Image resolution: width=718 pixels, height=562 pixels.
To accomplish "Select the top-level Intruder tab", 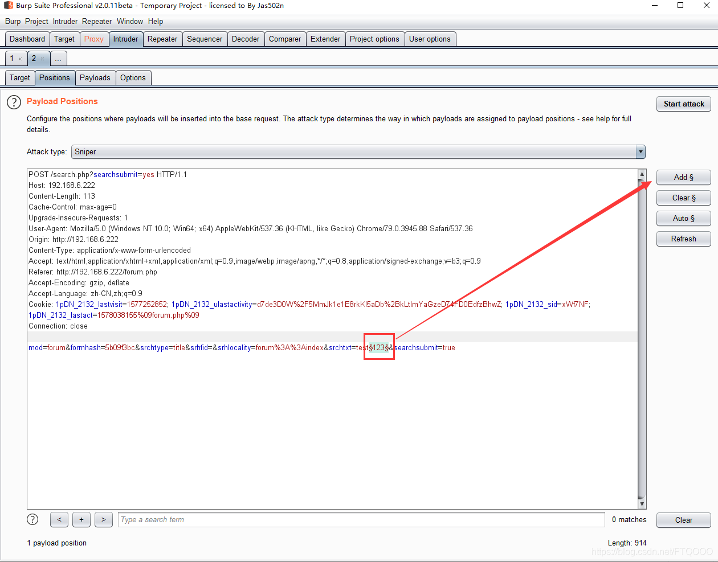I will click(x=125, y=39).
